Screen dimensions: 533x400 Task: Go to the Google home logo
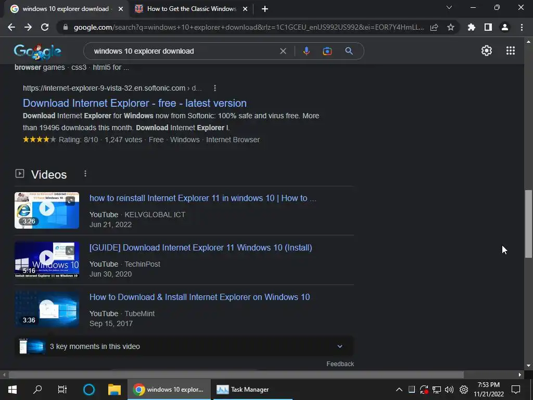[37, 52]
